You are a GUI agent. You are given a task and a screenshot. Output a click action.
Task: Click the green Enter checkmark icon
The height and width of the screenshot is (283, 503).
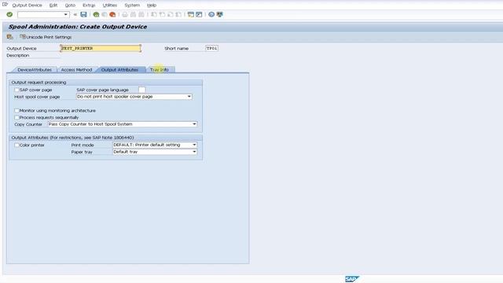click(9, 14)
